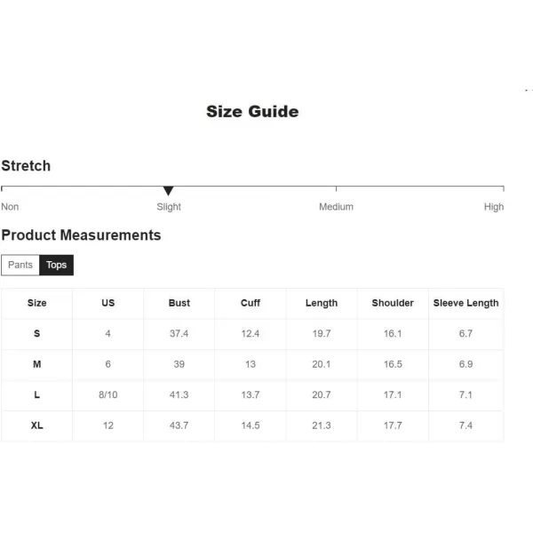
Task: Click the Cuff column header
Action: pyautogui.click(x=251, y=303)
